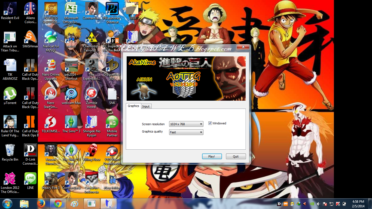Switch to Chrome in the taskbar

click(x=58, y=204)
